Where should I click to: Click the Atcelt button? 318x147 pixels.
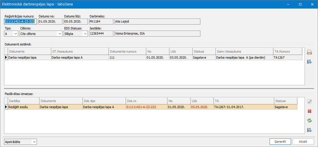point(303,142)
